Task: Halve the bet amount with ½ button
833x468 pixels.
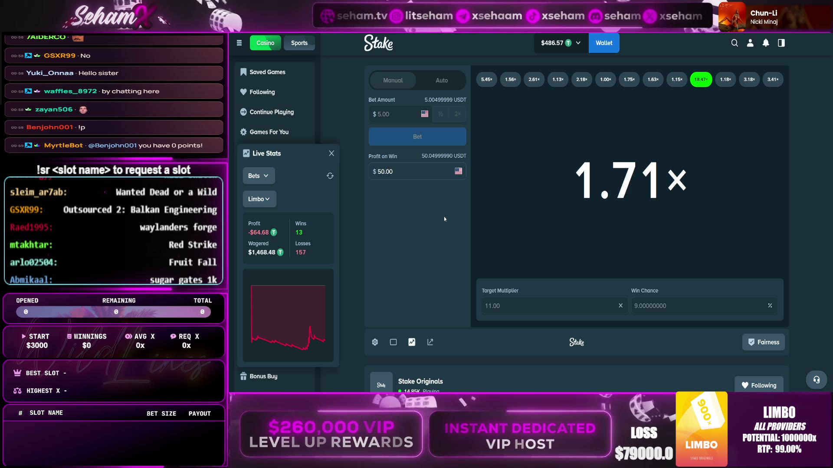Action: pos(440,114)
